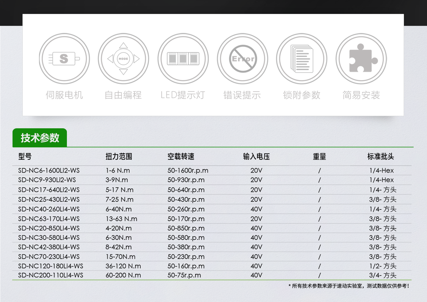This screenshot has height=302, width=427.
Task: Click the SD-NC40-260Li4-WS model name
Action: (x=49, y=209)
